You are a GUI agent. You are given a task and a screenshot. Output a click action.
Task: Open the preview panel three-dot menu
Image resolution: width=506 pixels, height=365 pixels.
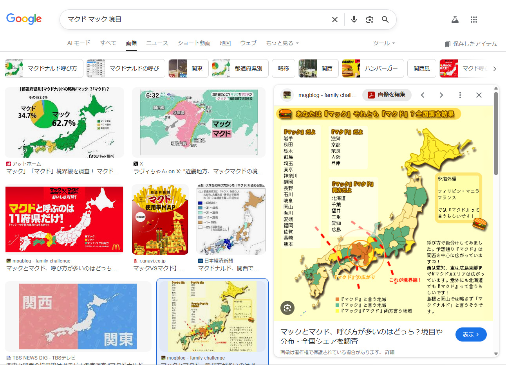pyautogui.click(x=460, y=95)
